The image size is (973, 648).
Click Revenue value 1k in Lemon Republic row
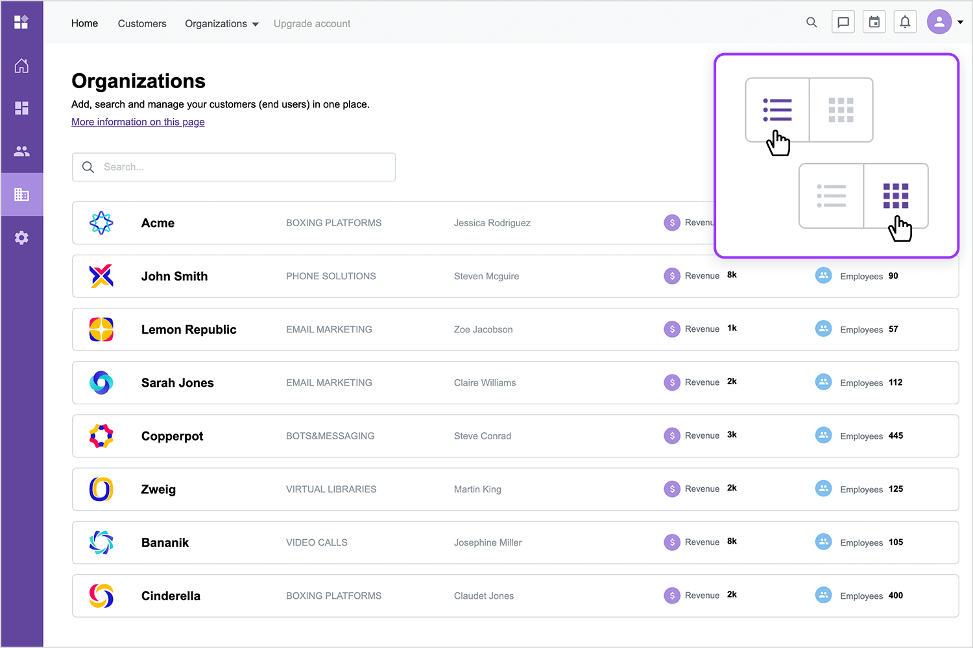732,328
